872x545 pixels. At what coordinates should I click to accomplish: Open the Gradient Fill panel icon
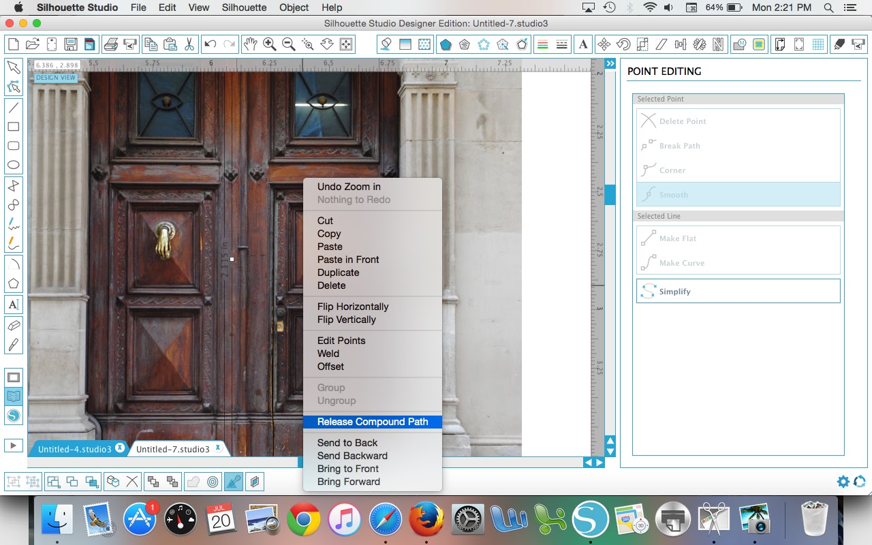coord(405,44)
